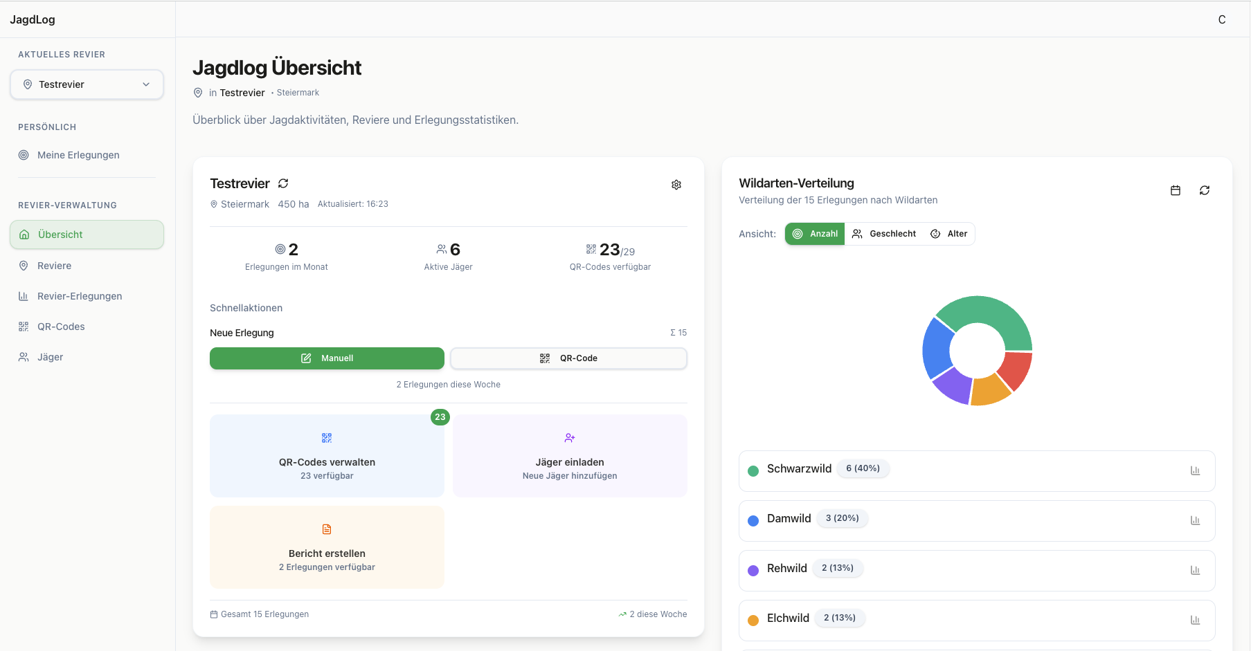Switch the view to Alter
Screen dimensions: 1251x651
click(x=949, y=234)
